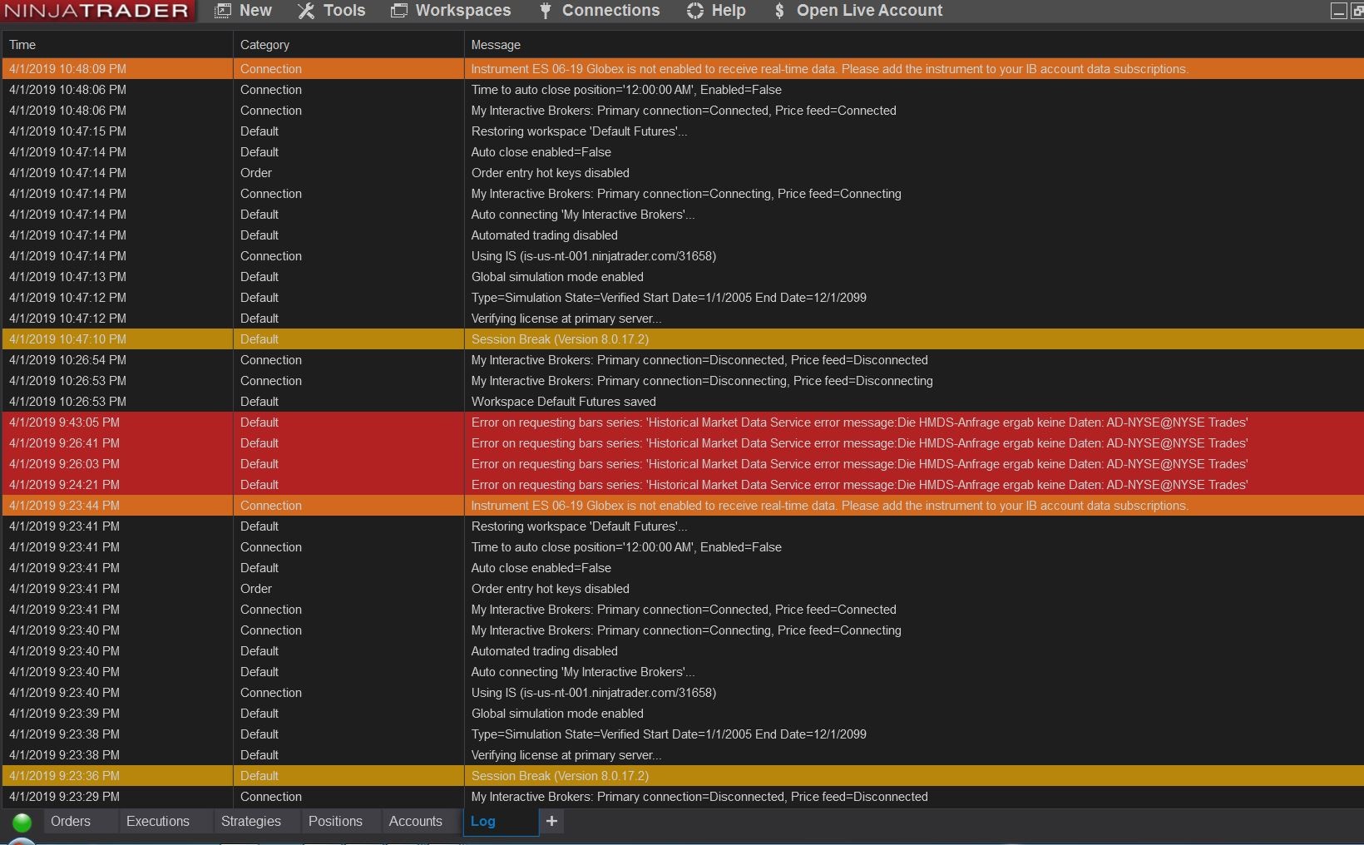Click the green connection status indicator

coord(22,823)
